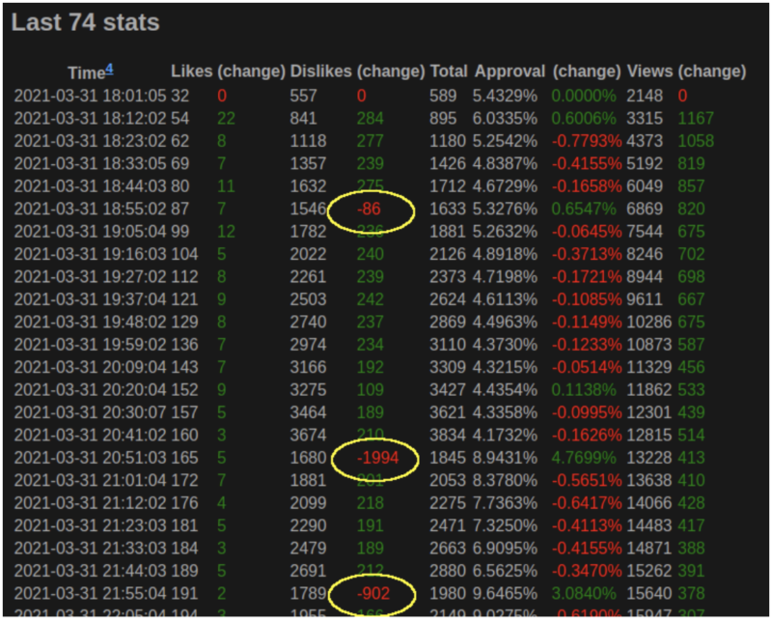
Task: Open footnote 4 link beside Time header
Action: point(110,68)
